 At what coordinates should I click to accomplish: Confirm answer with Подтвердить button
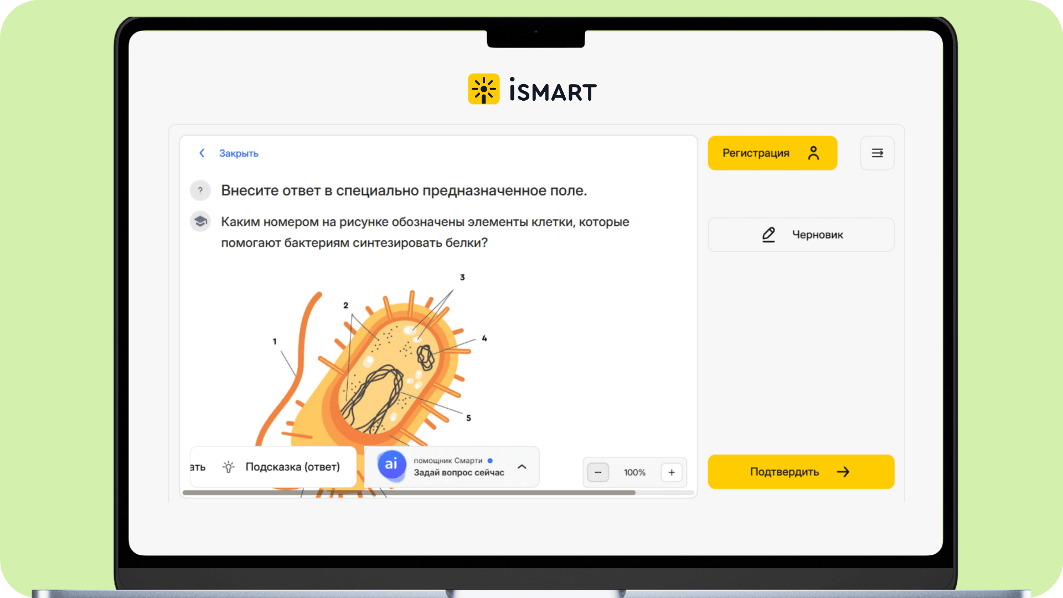pos(801,472)
